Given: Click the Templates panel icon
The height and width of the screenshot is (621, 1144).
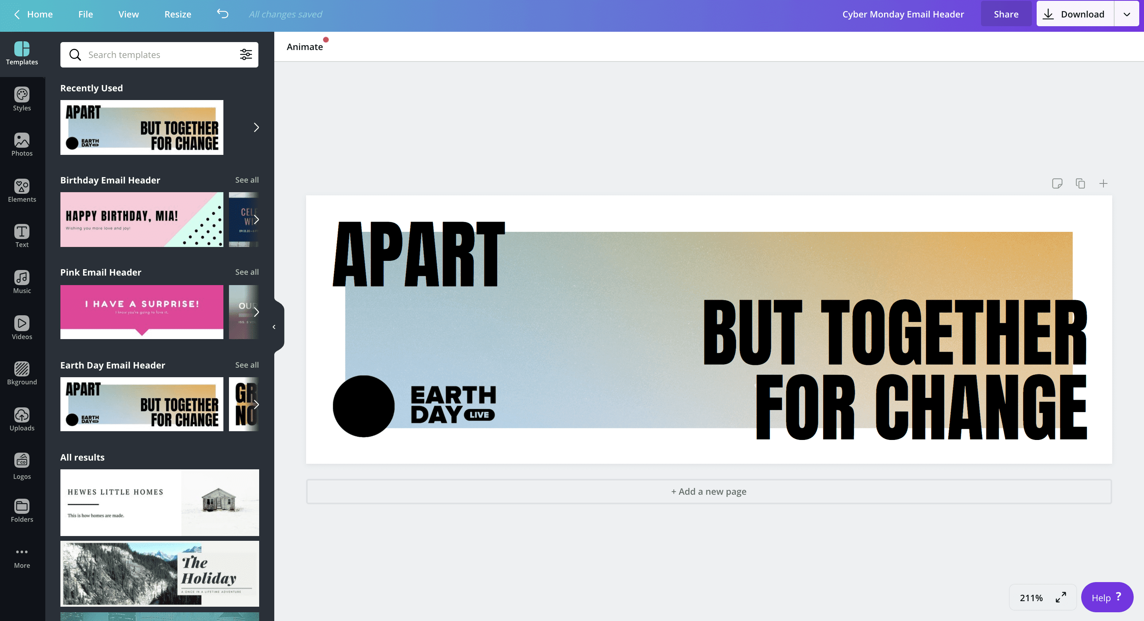Looking at the screenshot, I should [22, 54].
